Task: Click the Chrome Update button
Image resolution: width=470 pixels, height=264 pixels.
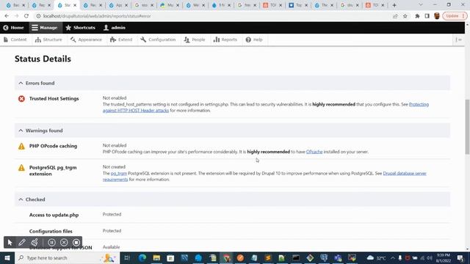Action: [455, 16]
